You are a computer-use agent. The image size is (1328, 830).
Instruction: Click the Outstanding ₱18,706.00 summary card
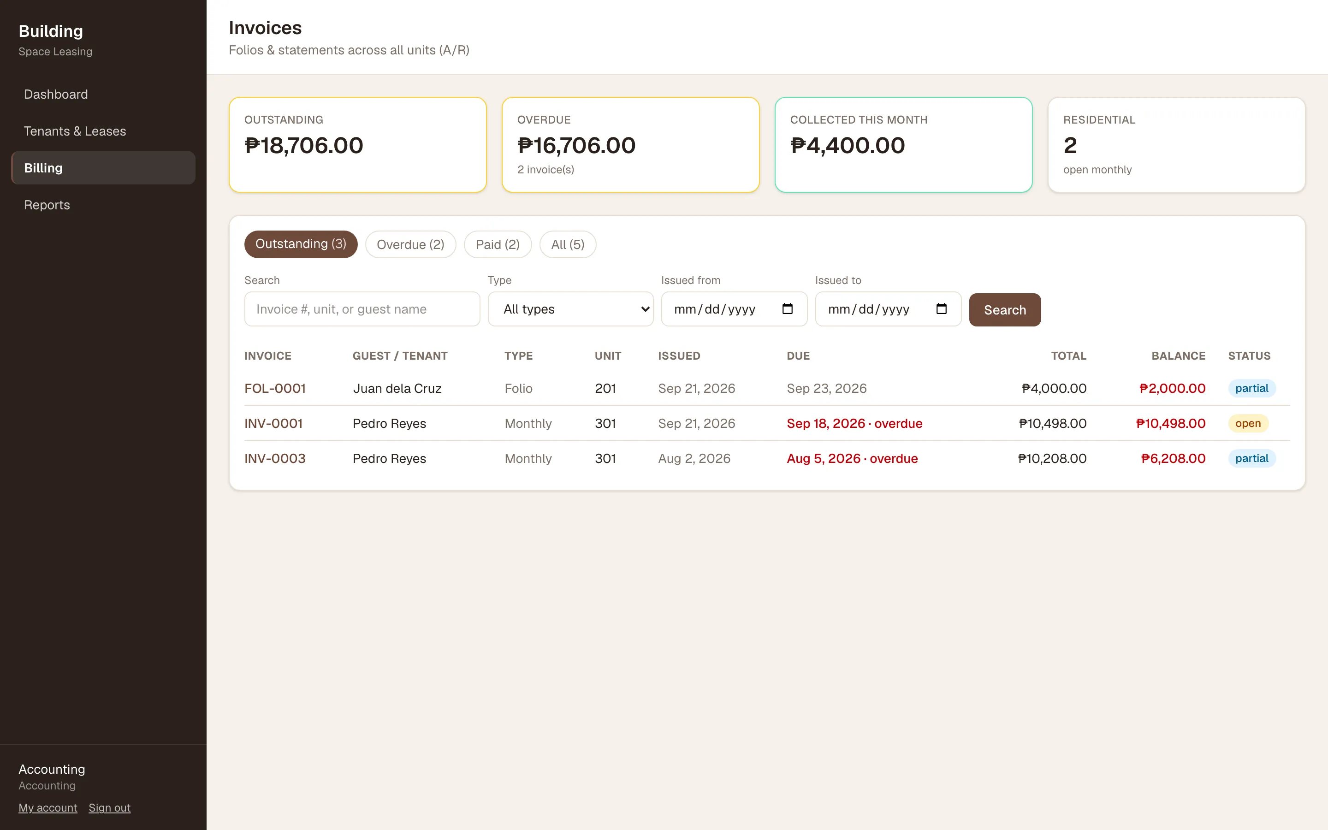pos(357,145)
